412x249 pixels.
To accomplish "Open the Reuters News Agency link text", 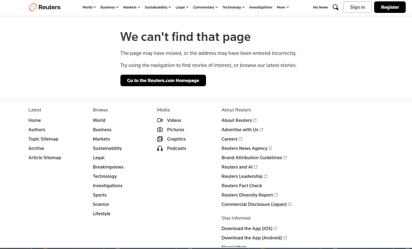I will (x=244, y=148).
